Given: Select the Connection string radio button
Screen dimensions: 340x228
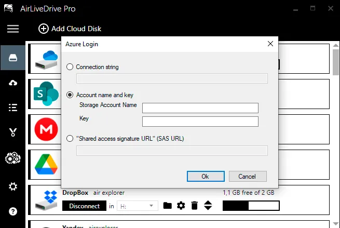Looking at the screenshot, I should click(70, 67).
